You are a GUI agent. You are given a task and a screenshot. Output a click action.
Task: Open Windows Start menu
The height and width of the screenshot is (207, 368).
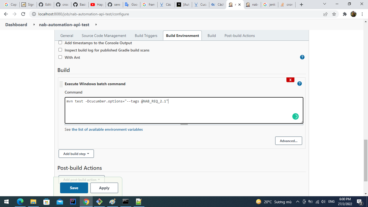coord(6,202)
